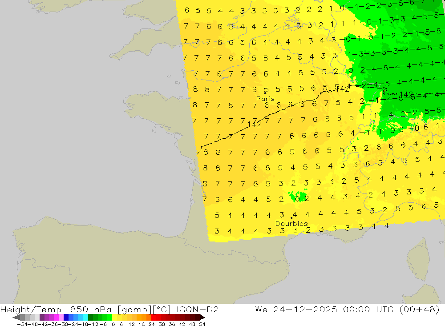Click the dark maroon right arrow of legend

tap(202, 317)
